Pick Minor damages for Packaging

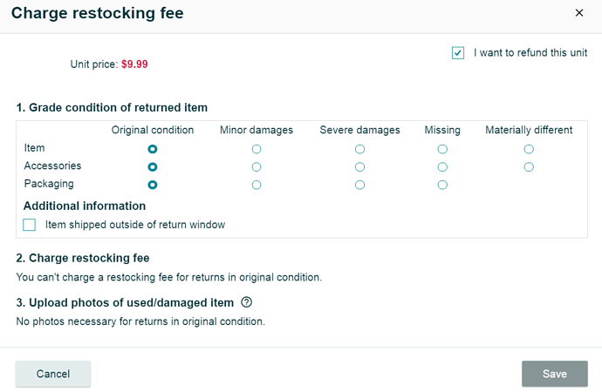click(x=257, y=185)
